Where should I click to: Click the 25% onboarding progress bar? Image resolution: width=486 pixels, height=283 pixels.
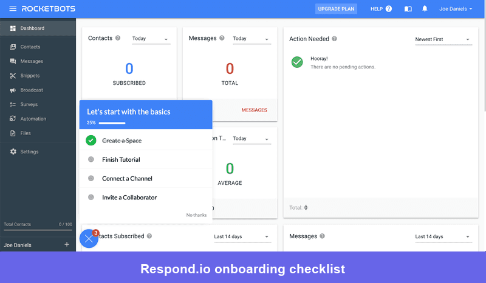pyautogui.click(x=112, y=123)
